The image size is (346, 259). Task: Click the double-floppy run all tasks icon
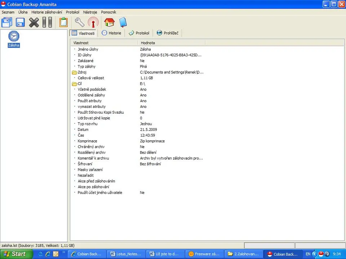coord(6,22)
